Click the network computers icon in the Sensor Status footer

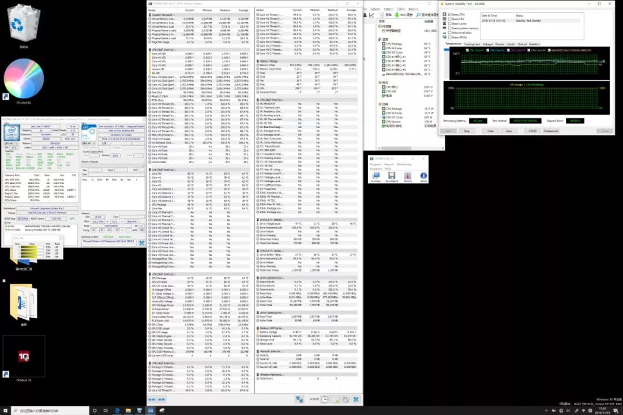click(299, 399)
